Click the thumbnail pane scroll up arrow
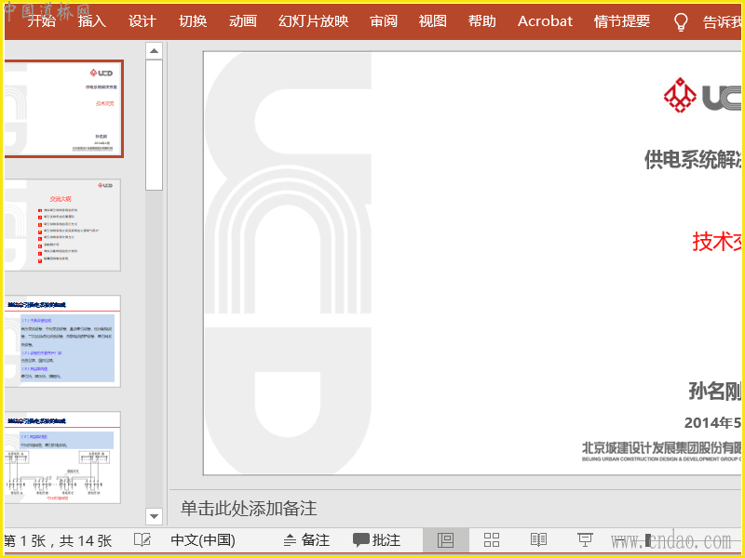 tap(154, 50)
